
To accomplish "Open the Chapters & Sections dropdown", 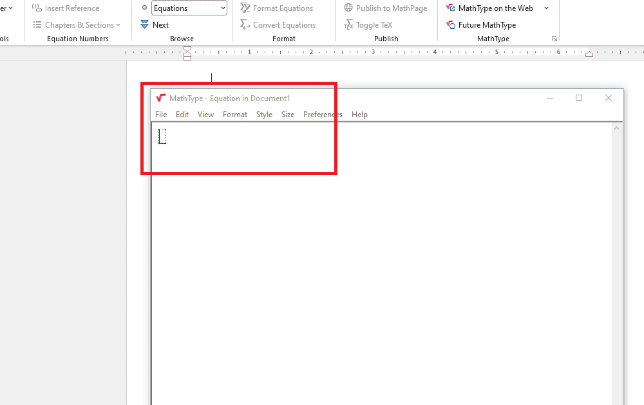I will pyautogui.click(x=77, y=24).
